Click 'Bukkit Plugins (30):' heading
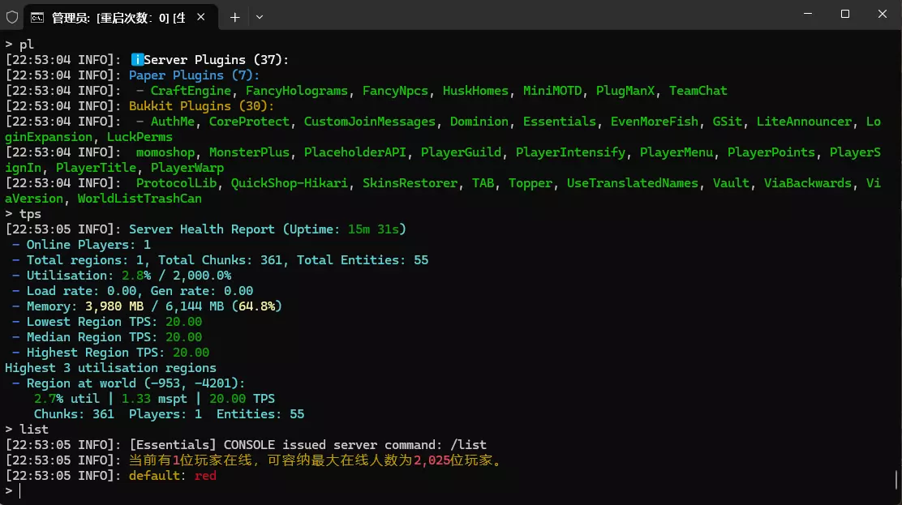 pos(201,106)
